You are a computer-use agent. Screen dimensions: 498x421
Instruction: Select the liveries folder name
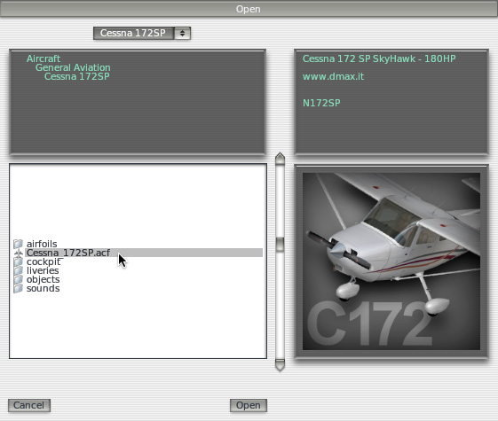point(43,270)
